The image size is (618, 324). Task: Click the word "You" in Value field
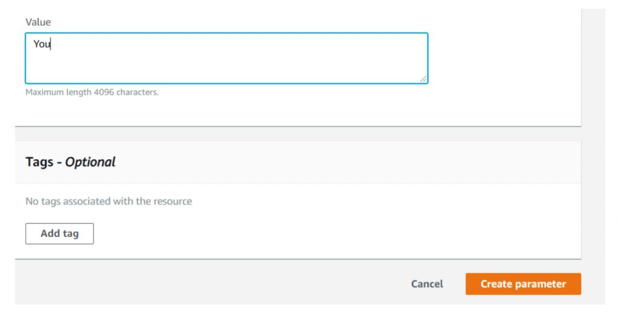pos(41,44)
